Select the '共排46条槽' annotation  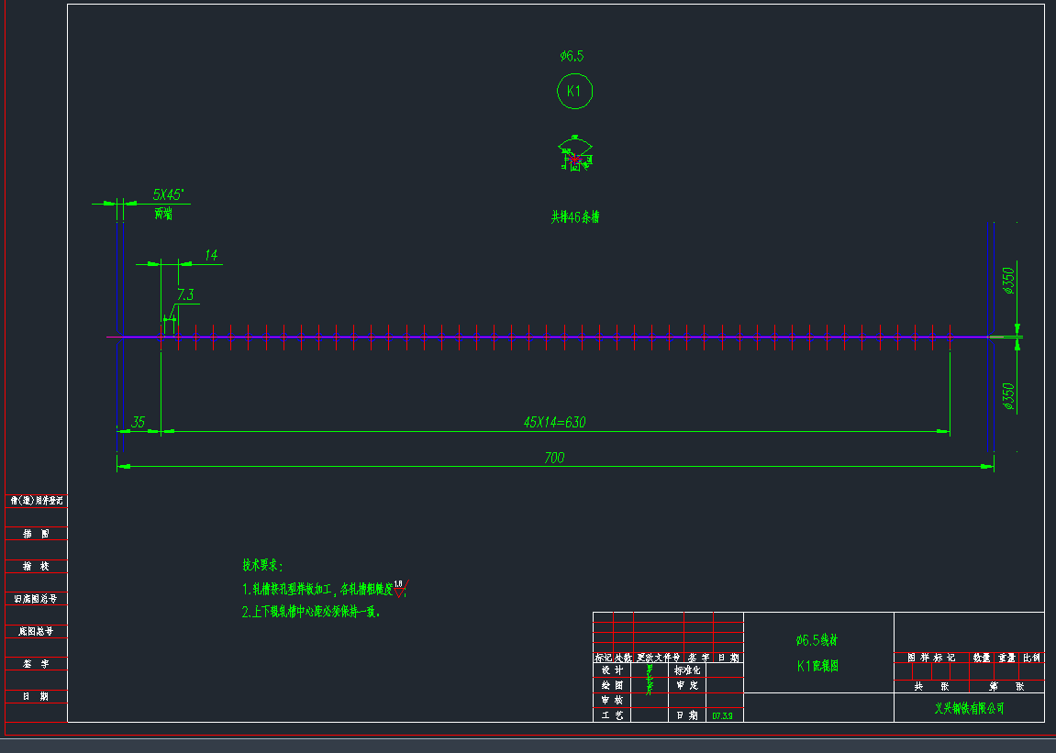click(575, 216)
